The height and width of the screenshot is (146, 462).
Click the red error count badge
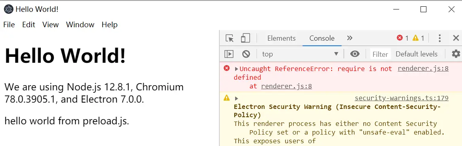coord(402,38)
